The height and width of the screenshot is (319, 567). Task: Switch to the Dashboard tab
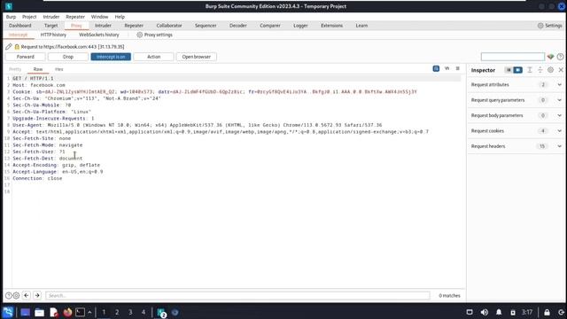tap(19, 26)
